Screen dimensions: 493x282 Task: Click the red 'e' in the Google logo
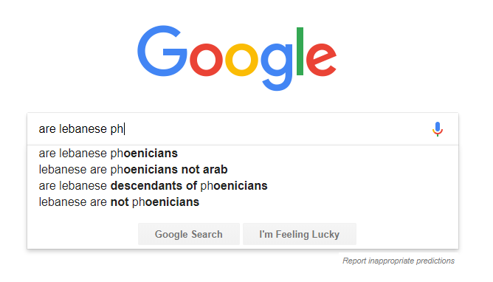(x=321, y=59)
